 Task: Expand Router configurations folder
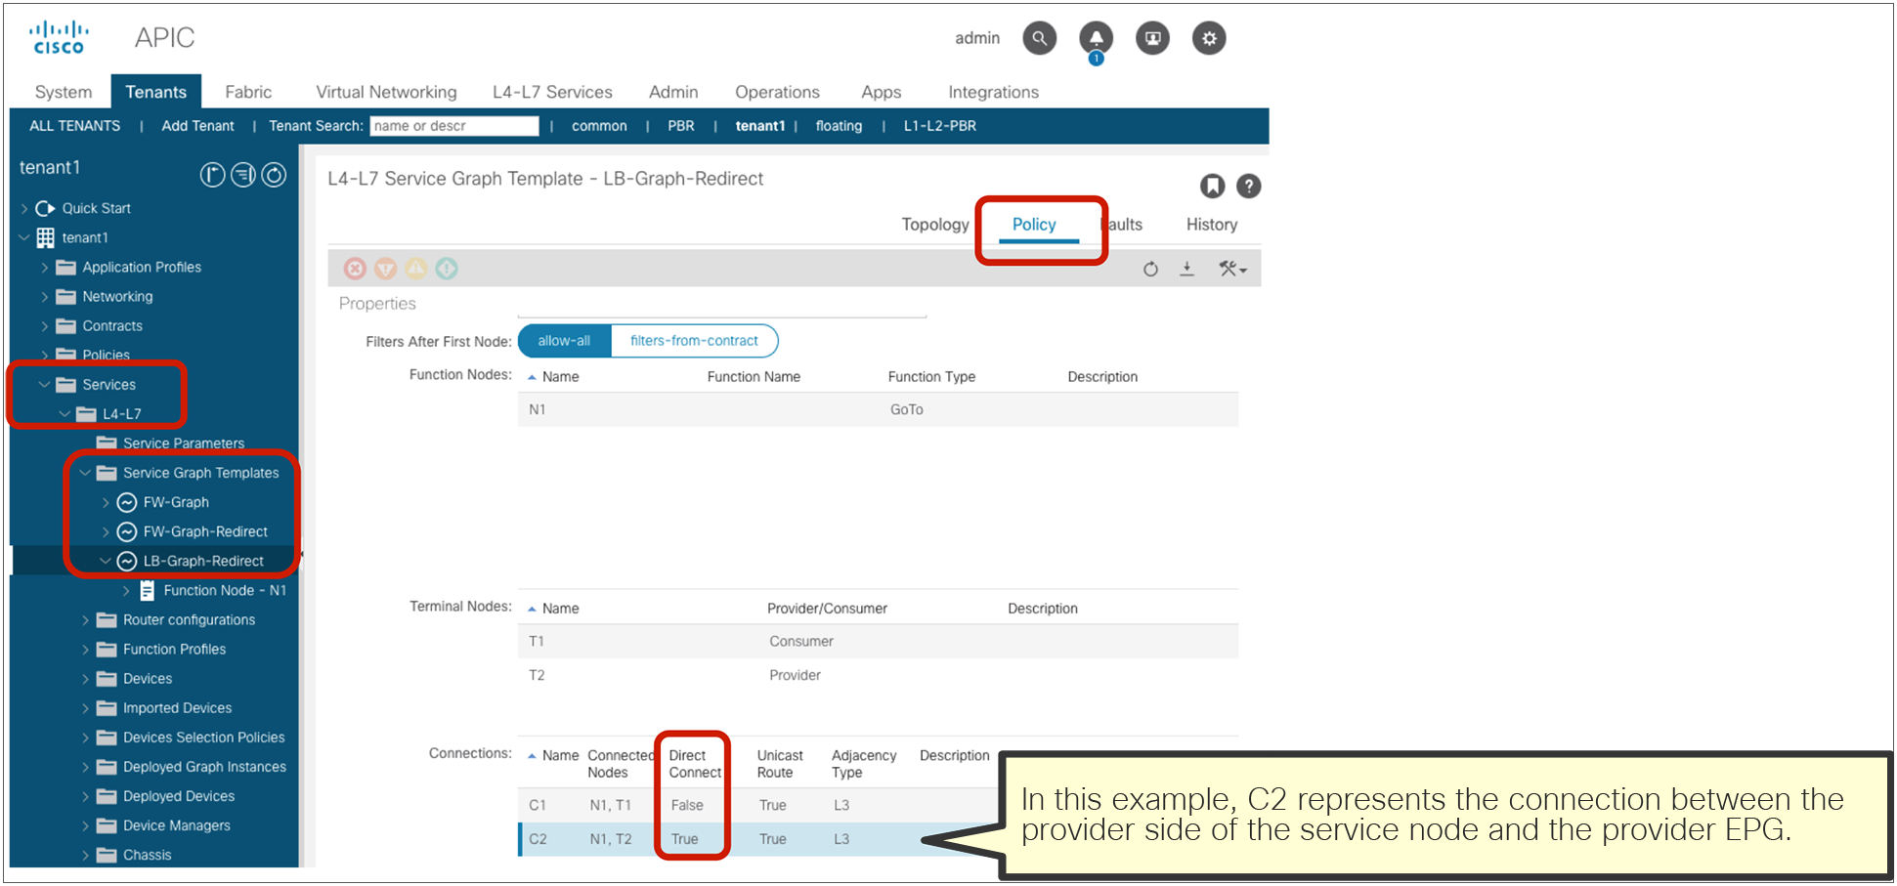click(x=85, y=619)
